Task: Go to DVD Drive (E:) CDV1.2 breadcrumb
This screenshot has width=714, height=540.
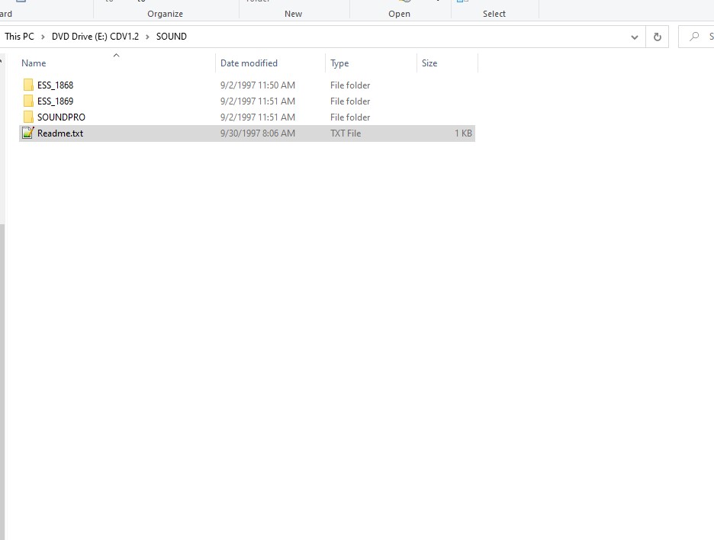Action: coord(95,37)
